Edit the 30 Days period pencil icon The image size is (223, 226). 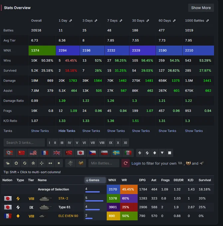point(148,21)
